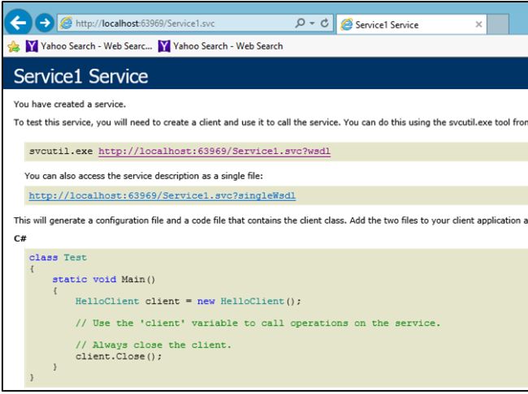Image resolution: width=528 pixels, height=394 pixels.
Task: Click 'You can also access the service description' text
Action: coord(144,176)
